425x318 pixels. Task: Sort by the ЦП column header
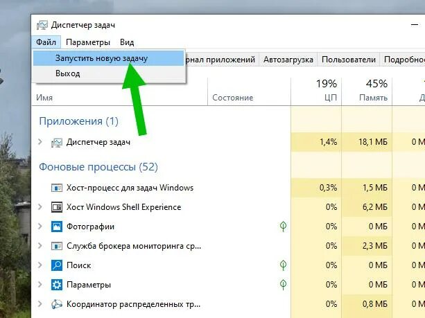tap(316, 91)
